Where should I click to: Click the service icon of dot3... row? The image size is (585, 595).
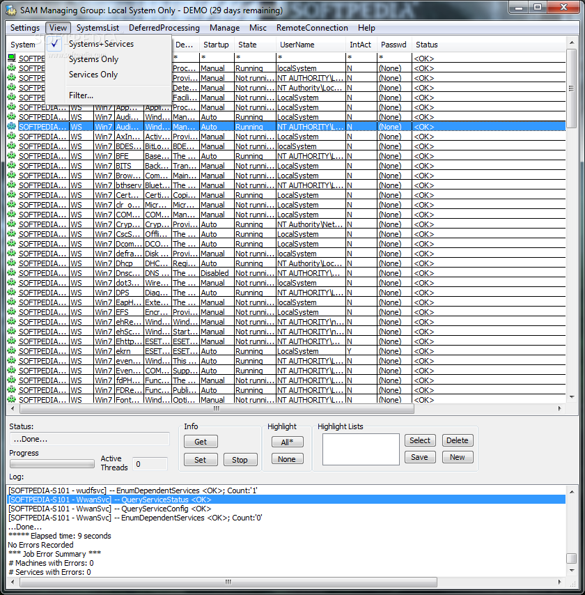(12, 282)
